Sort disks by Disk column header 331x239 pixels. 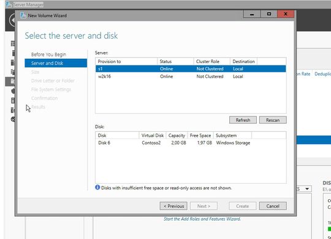pyautogui.click(x=117, y=135)
